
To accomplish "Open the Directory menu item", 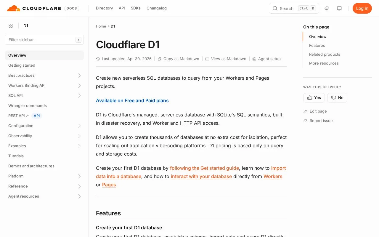I will click(104, 8).
